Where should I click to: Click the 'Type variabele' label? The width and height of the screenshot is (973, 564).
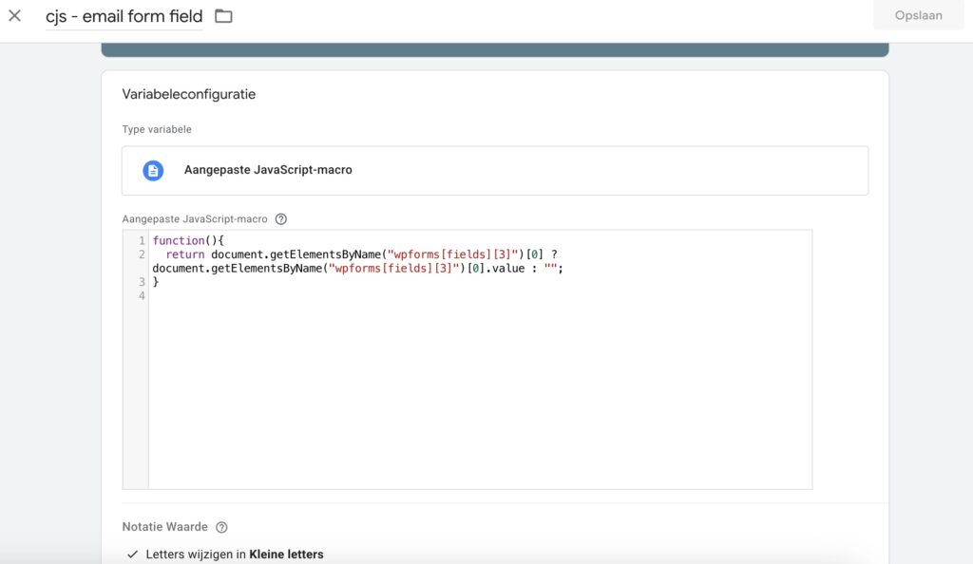click(157, 129)
